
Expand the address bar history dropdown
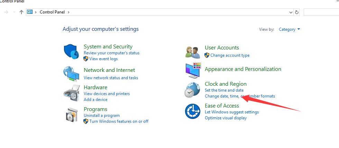pyautogui.click(x=291, y=12)
